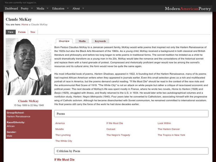Open the Claude McKay name link below photo
This screenshot has height=162, width=216.
(x=28, y=101)
